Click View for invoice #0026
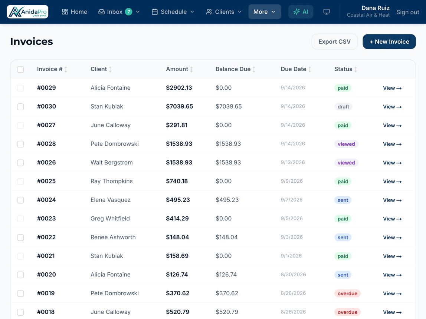The height and width of the screenshot is (319, 426). coord(392,163)
